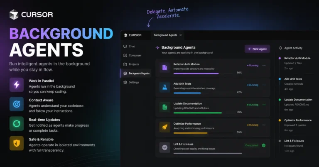Close the Background Agents tab
The width and height of the screenshot is (319, 167).
(x=180, y=35)
